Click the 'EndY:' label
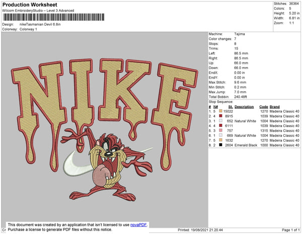Image resolution: width=302 pixels, height=234 pixels. click(x=213, y=78)
